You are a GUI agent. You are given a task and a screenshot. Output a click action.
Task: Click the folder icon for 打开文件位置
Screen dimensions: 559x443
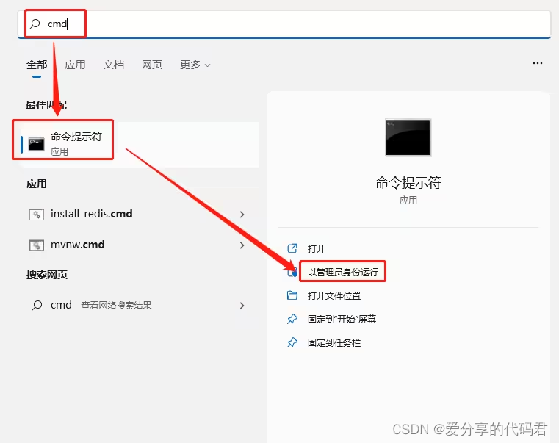(292, 295)
